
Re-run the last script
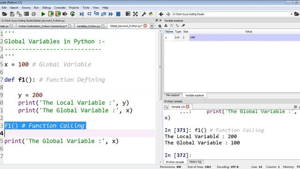point(73,14)
